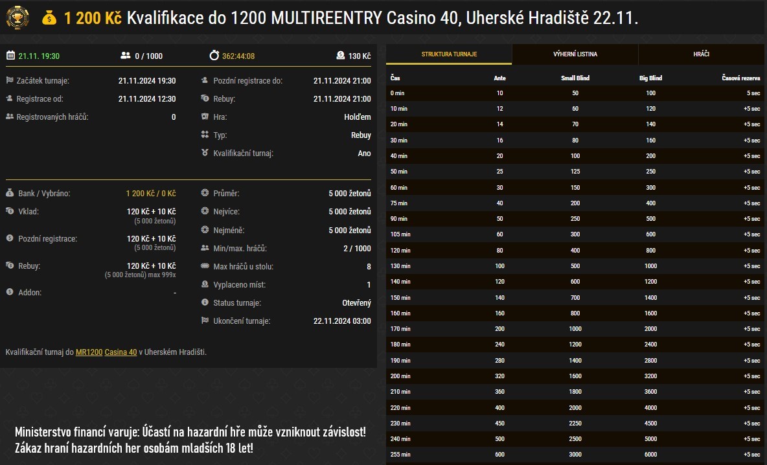This screenshot has width=767, height=465.
Task: Select the 0 min blind level row
Action: pyautogui.click(x=575, y=93)
